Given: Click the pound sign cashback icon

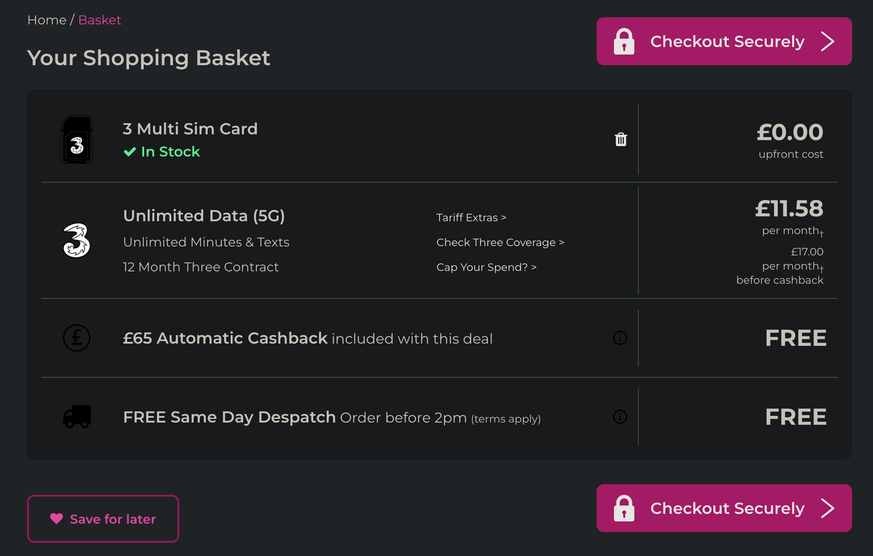Looking at the screenshot, I should click(77, 338).
